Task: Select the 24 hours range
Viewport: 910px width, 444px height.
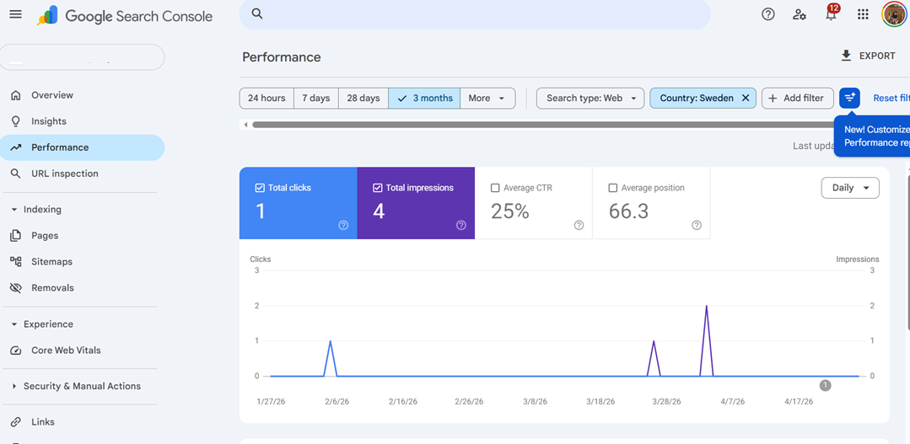Action: click(267, 98)
